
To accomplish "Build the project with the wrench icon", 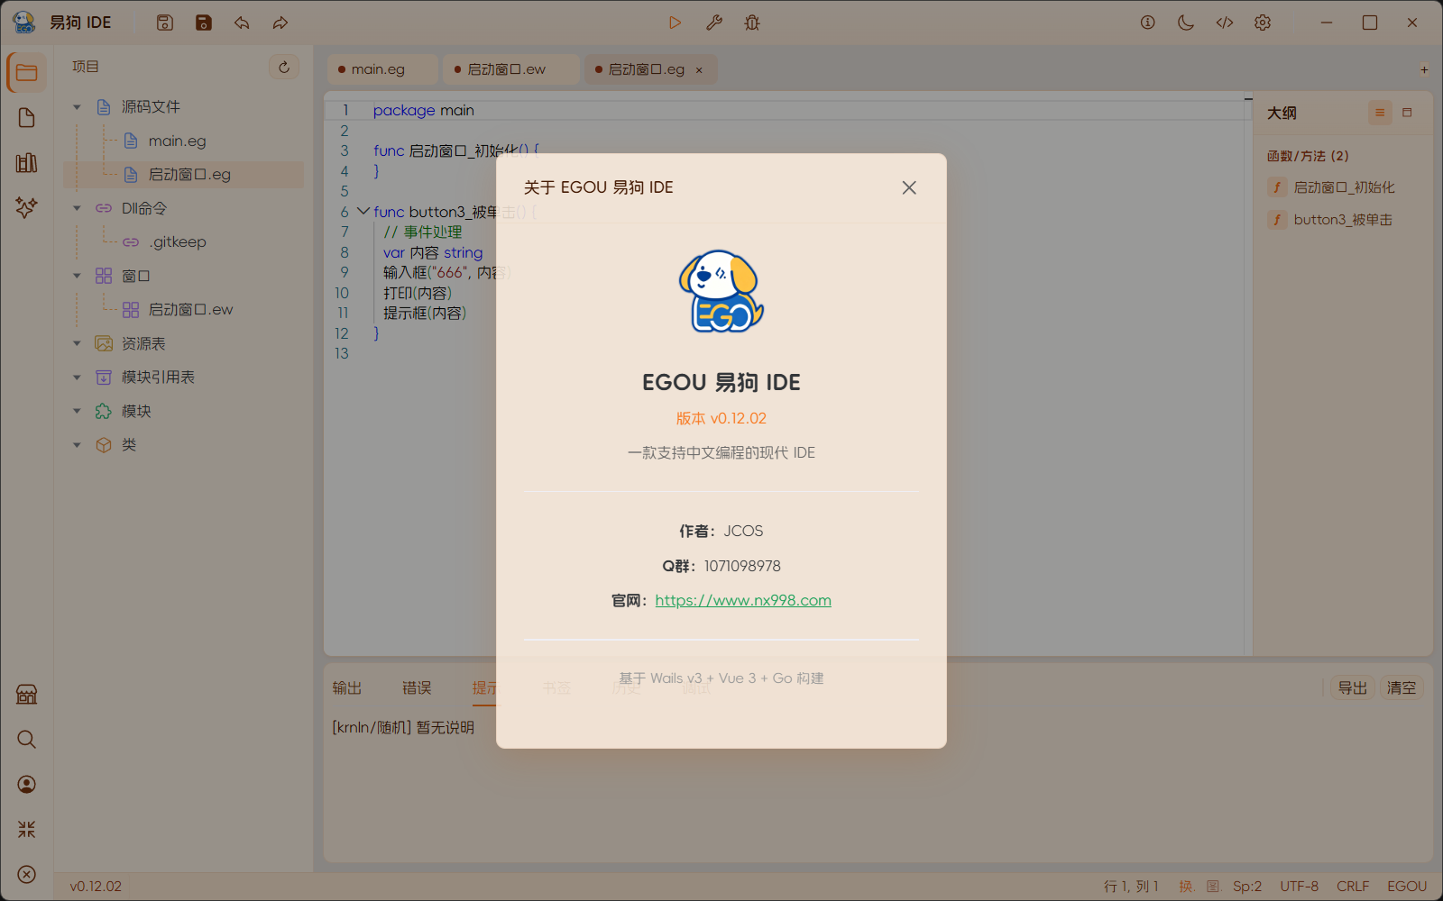I will pos(714,23).
